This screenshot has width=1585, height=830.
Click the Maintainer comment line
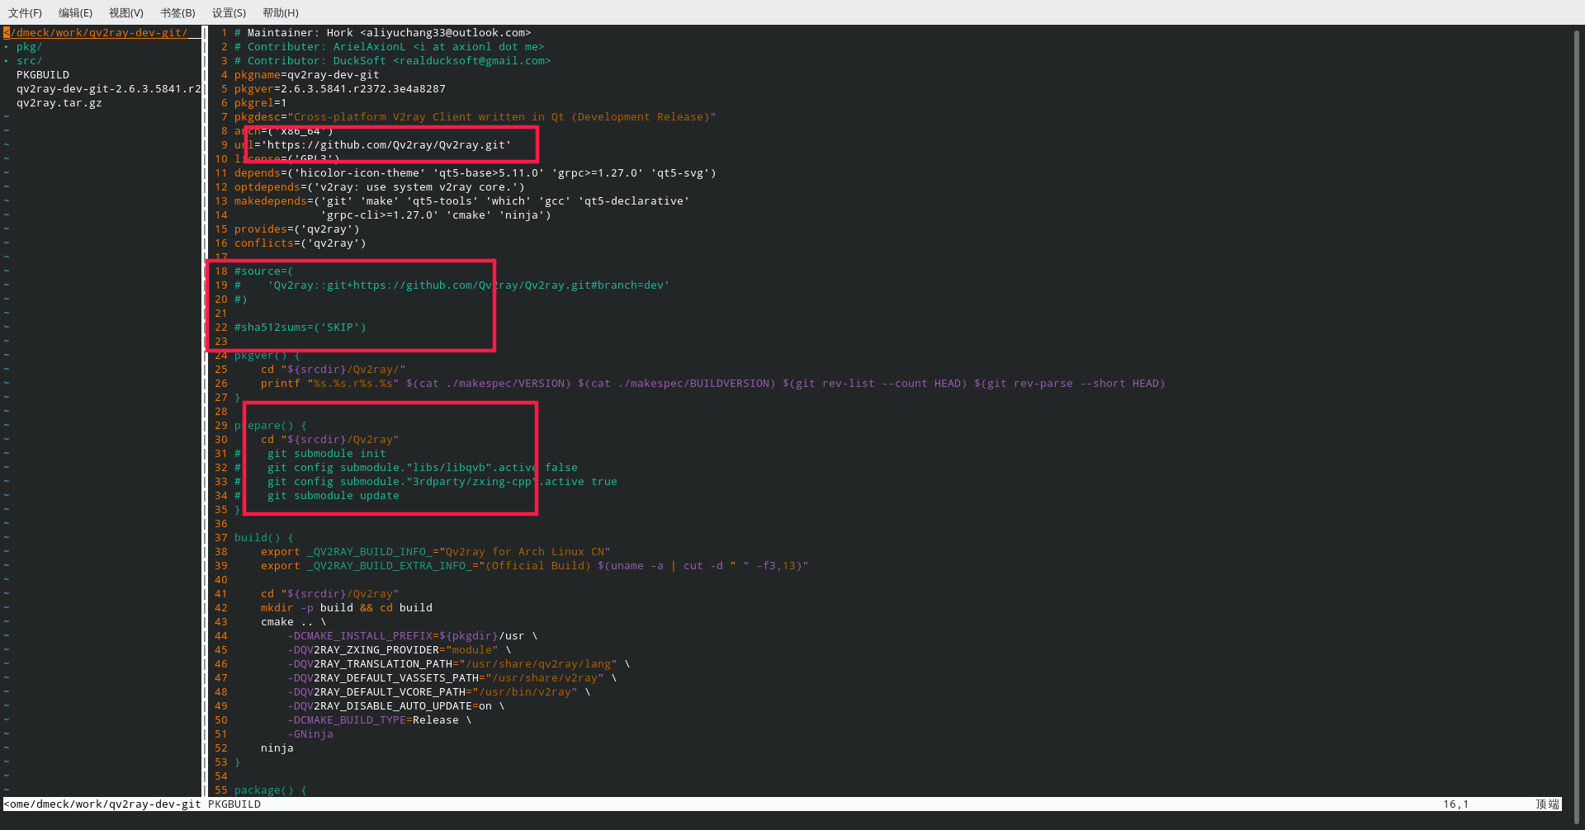point(383,33)
